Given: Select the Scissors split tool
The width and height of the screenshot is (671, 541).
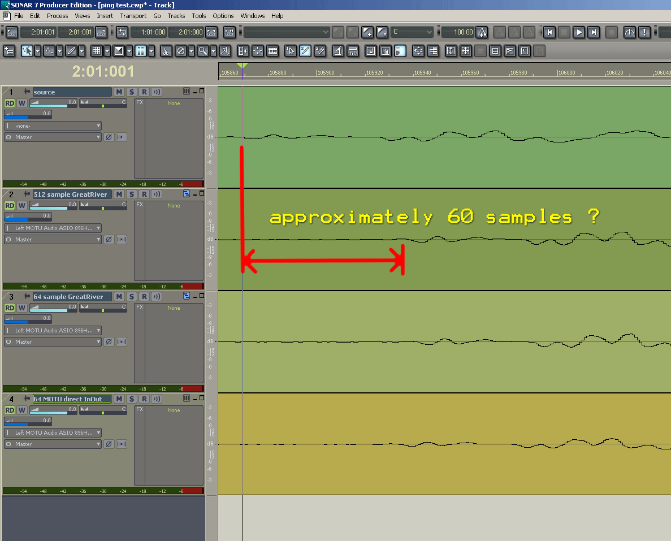Looking at the screenshot, I should point(166,51).
